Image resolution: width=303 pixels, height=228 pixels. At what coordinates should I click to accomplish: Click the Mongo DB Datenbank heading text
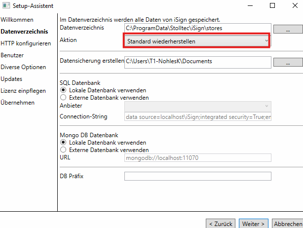pyautogui.click(x=89, y=135)
